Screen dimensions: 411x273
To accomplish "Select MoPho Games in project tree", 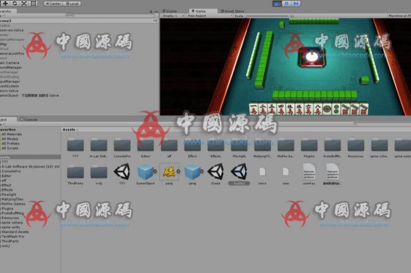I will tap(13, 204).
